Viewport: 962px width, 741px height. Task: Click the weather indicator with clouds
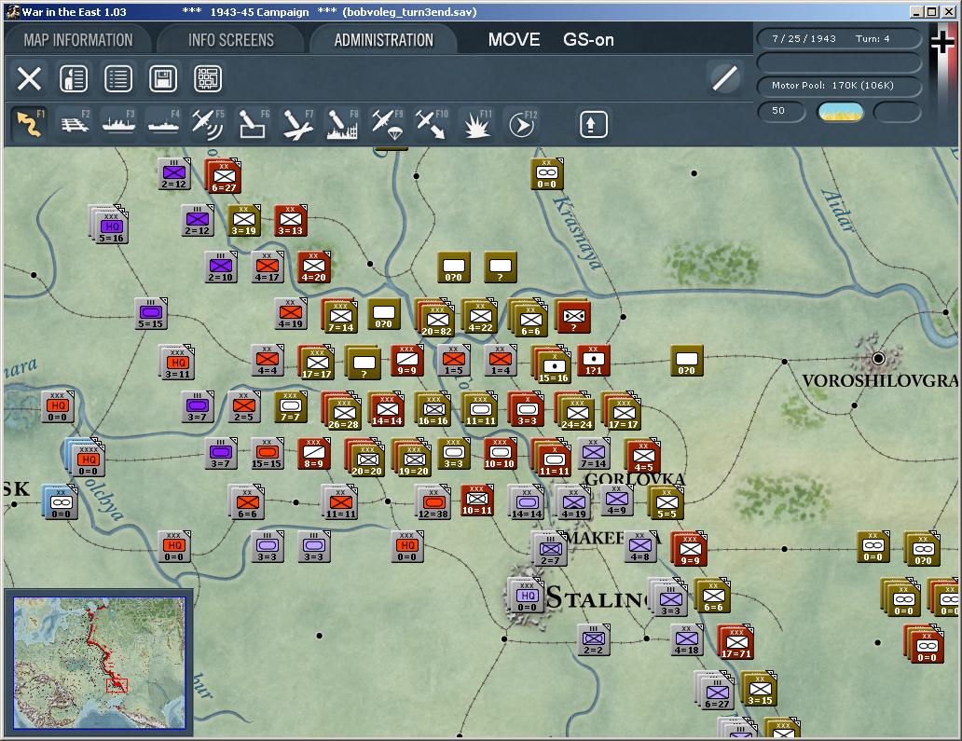pos(840,112)
